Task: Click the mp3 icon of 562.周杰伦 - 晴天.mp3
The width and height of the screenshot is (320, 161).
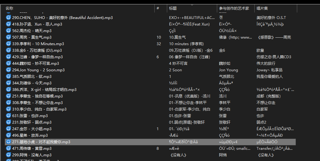Action: (x=8, y=31)
